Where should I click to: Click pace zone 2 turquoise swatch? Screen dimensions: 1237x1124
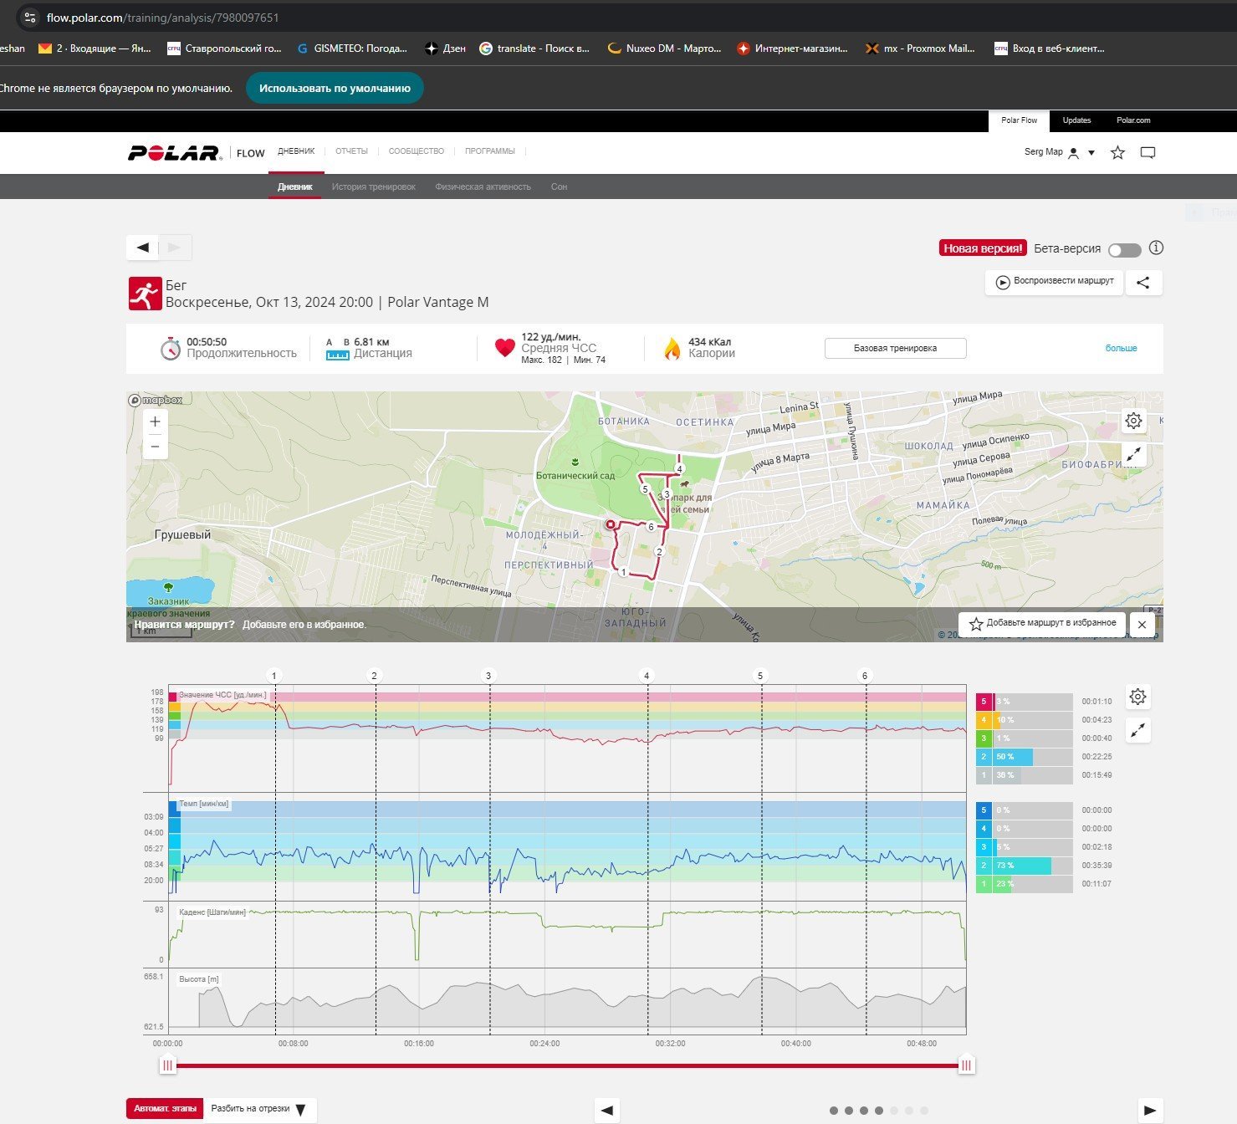click(984, 866)
